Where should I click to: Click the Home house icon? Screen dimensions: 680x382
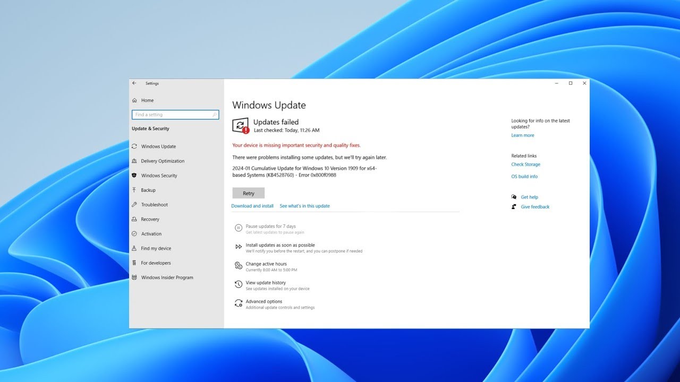pos(134,100)
